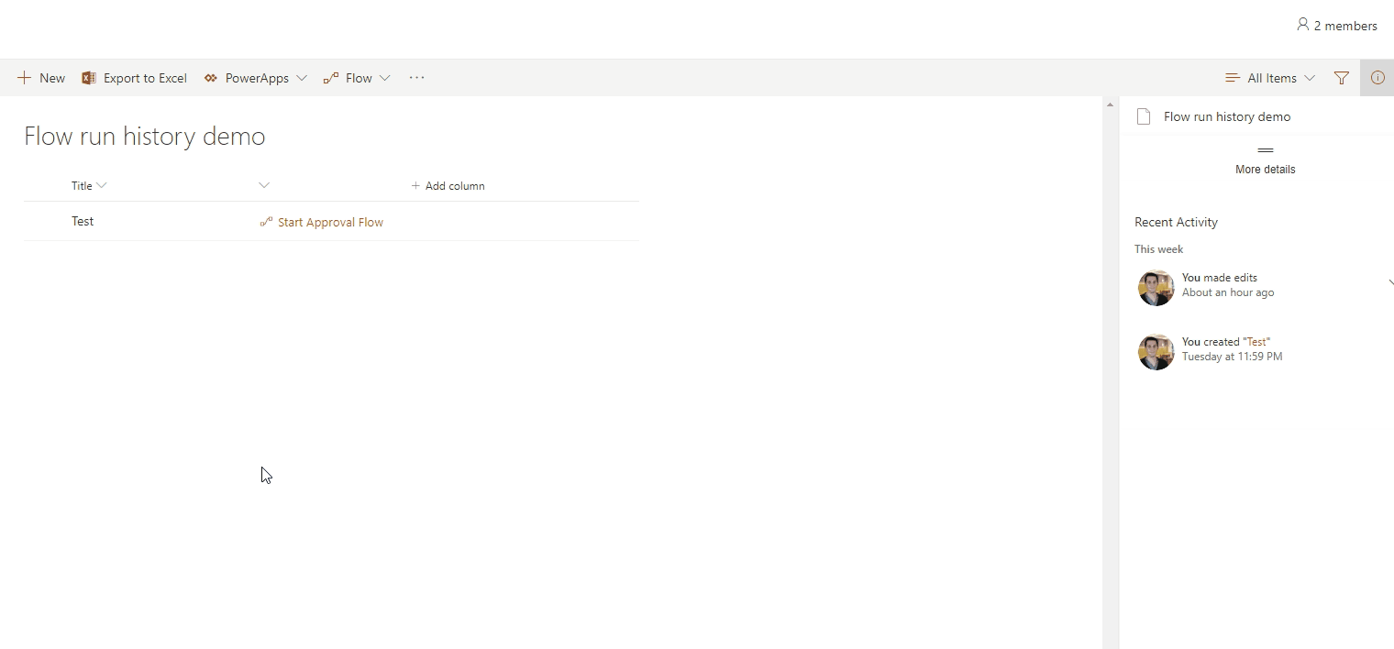
Task: Open the filter pane using the funnel icon
Action: (x=1341, y=78)
